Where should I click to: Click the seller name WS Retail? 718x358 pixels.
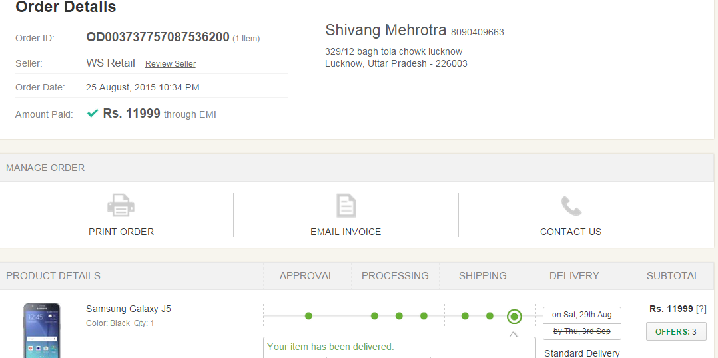[111, 63]
